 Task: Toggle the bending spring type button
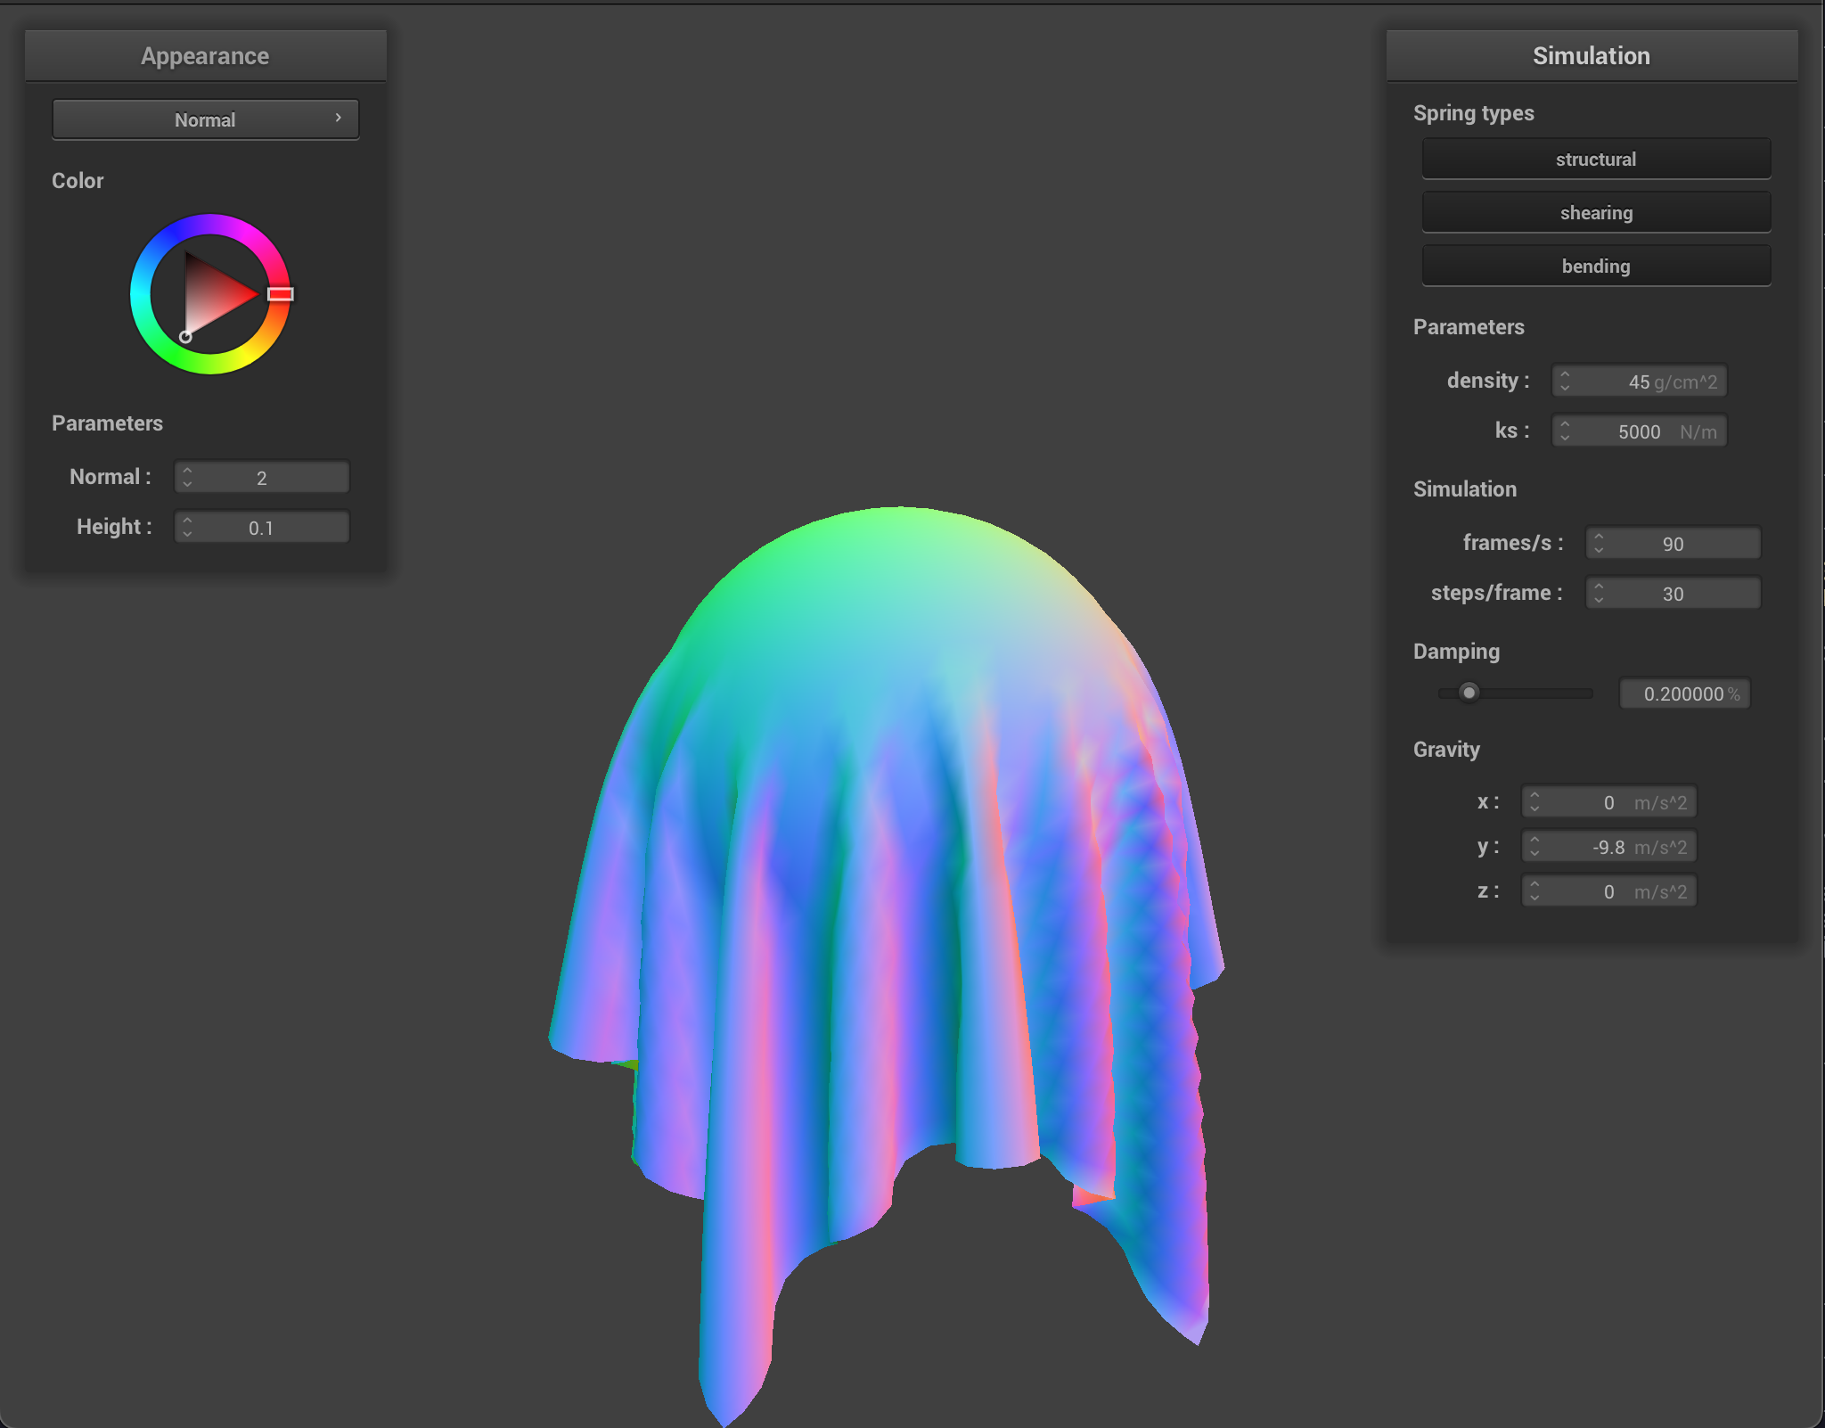[1595, 267]
